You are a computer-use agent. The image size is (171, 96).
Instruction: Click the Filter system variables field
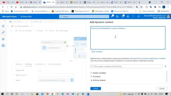click(x=126, y=66)
